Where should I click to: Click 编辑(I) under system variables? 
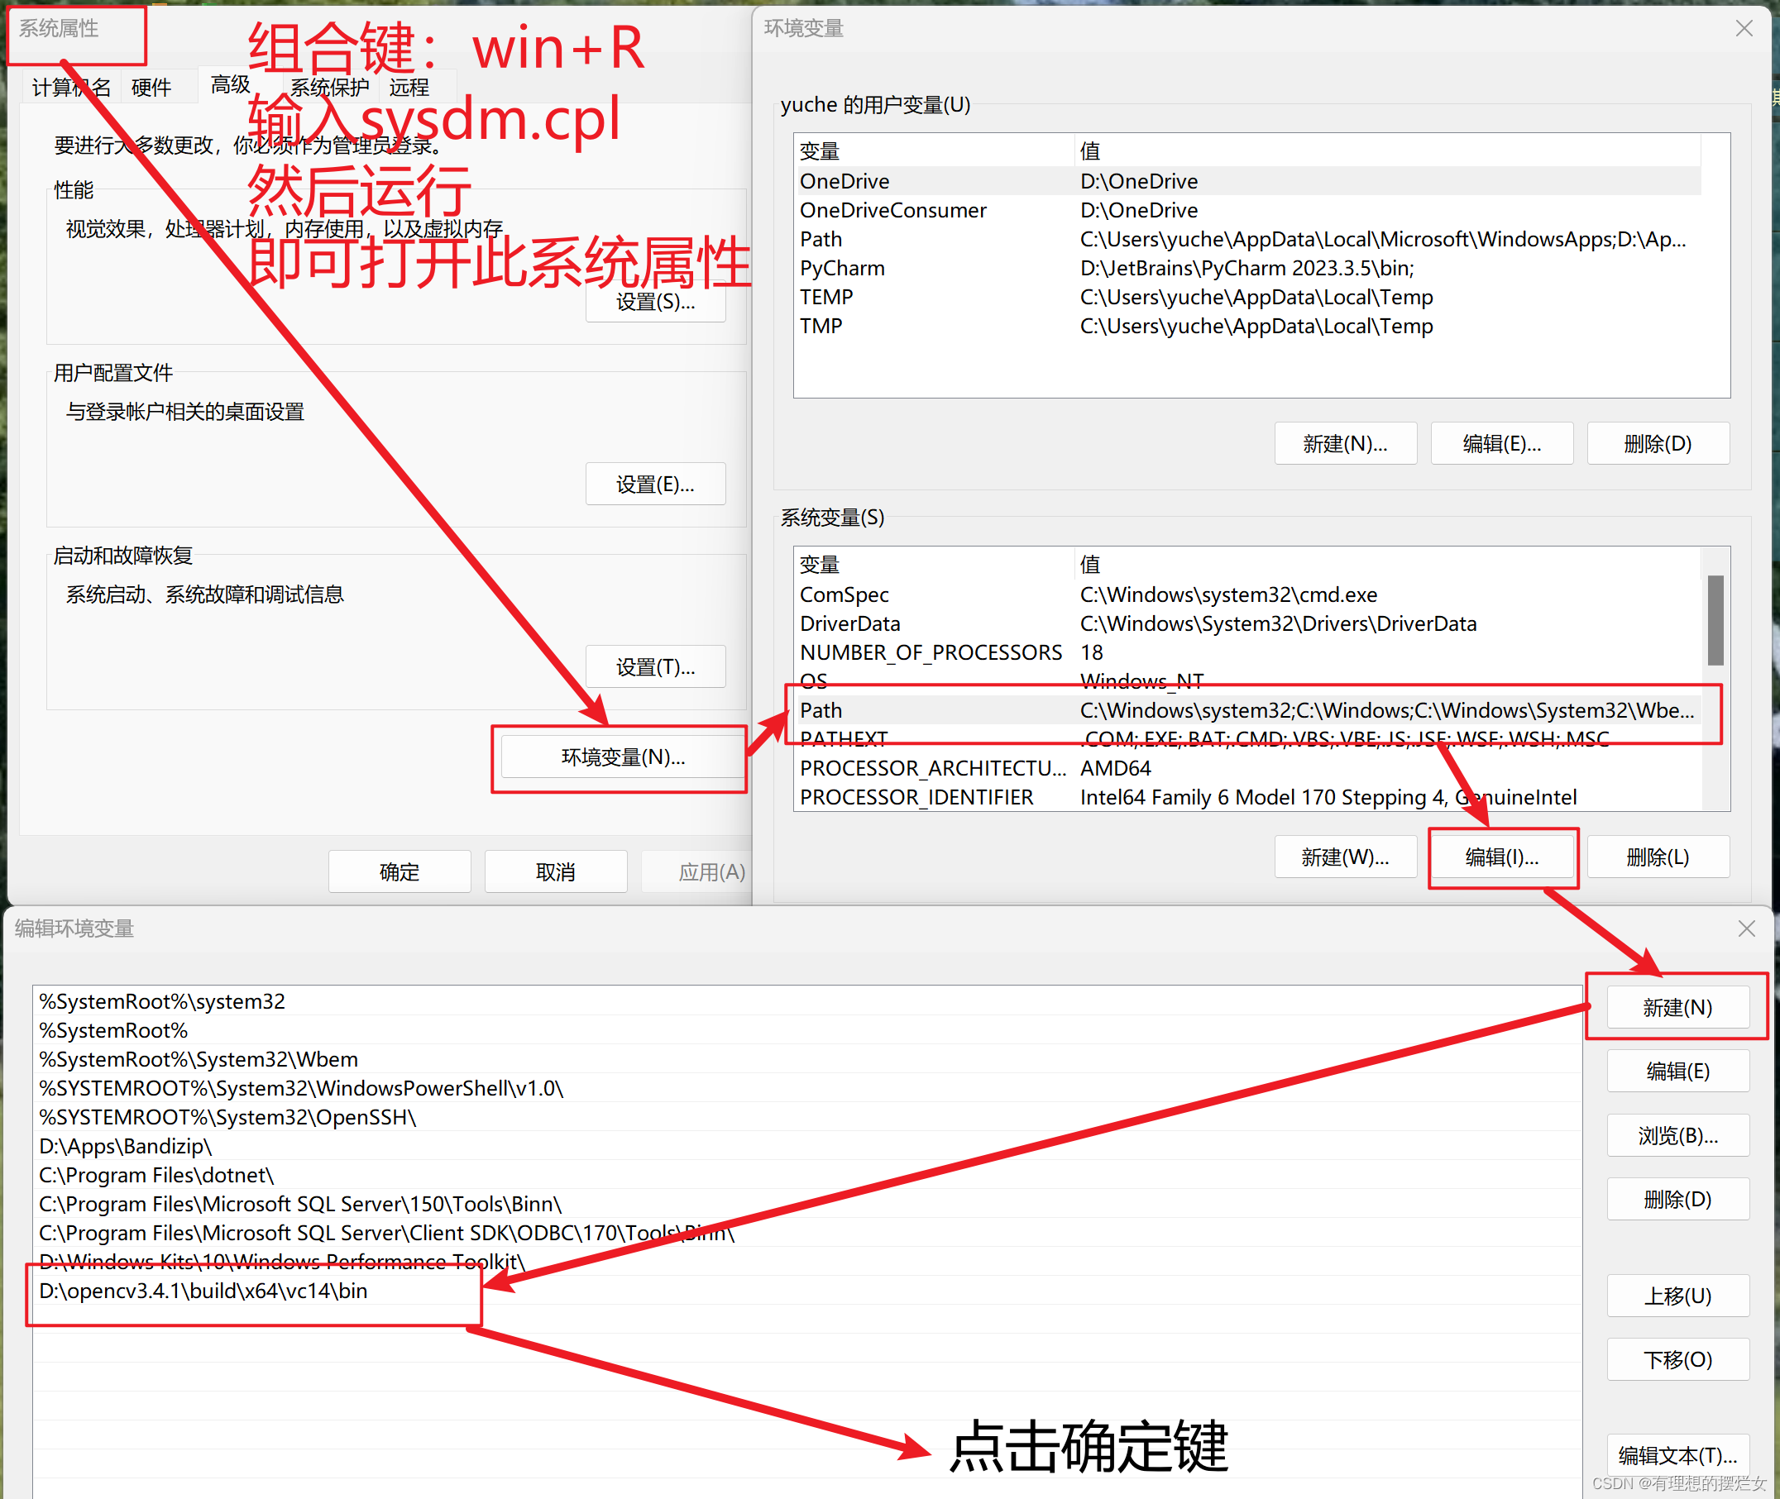pyautogui.click(x=1502, y=857)
